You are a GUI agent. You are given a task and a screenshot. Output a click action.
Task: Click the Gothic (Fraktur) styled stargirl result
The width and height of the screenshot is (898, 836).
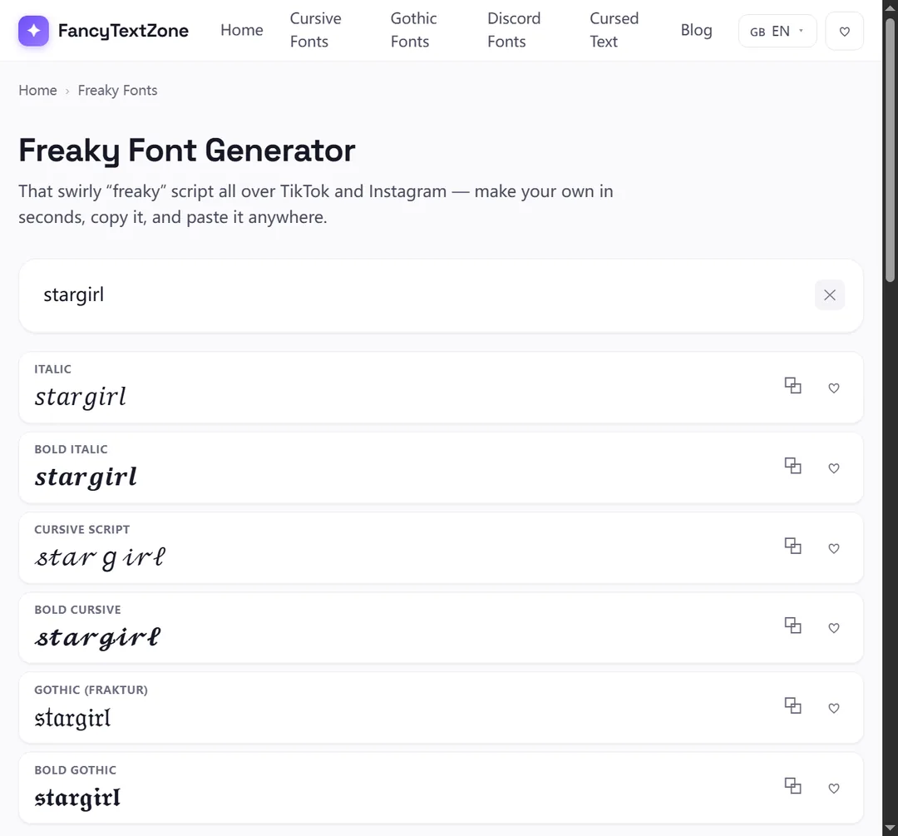tap(72, 718)
